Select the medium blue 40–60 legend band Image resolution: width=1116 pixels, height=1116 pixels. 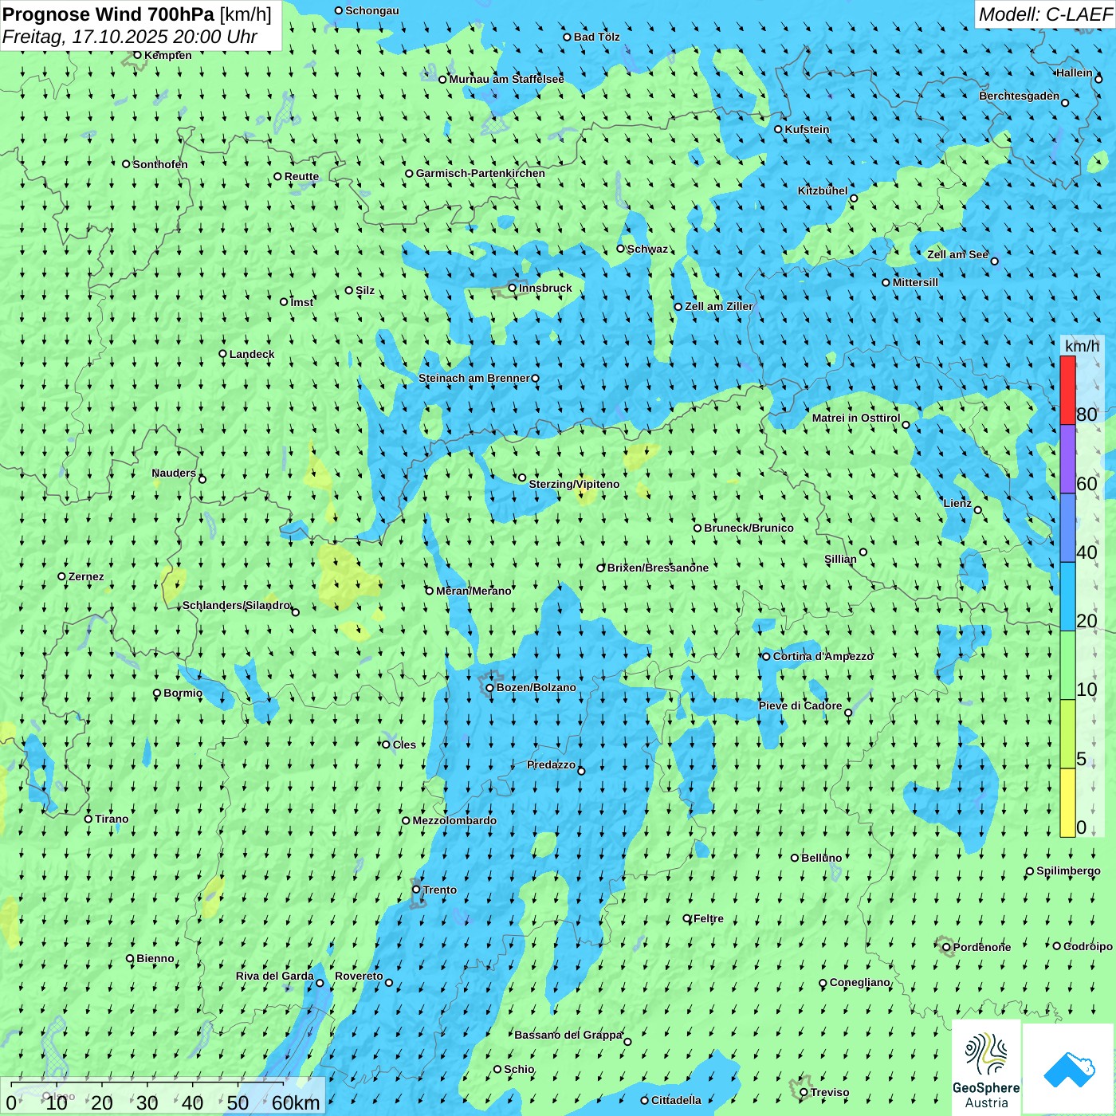click(1067, 528)
